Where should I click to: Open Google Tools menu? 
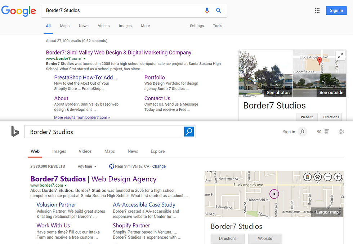click(x=218, y=26)
